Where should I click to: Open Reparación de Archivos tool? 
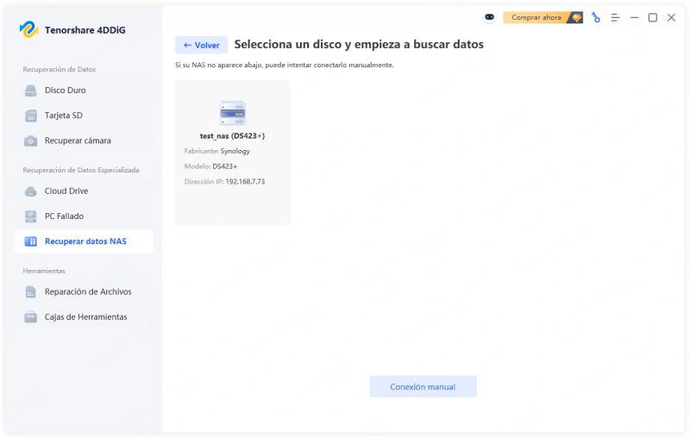pyautogui.click(x=84, y=292)
